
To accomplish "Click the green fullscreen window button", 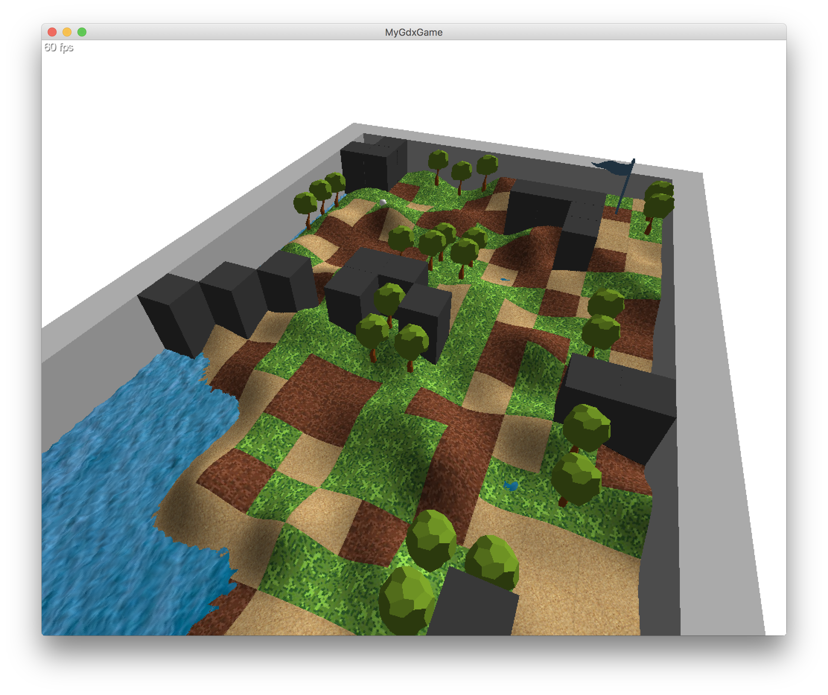I will [82, 32].
